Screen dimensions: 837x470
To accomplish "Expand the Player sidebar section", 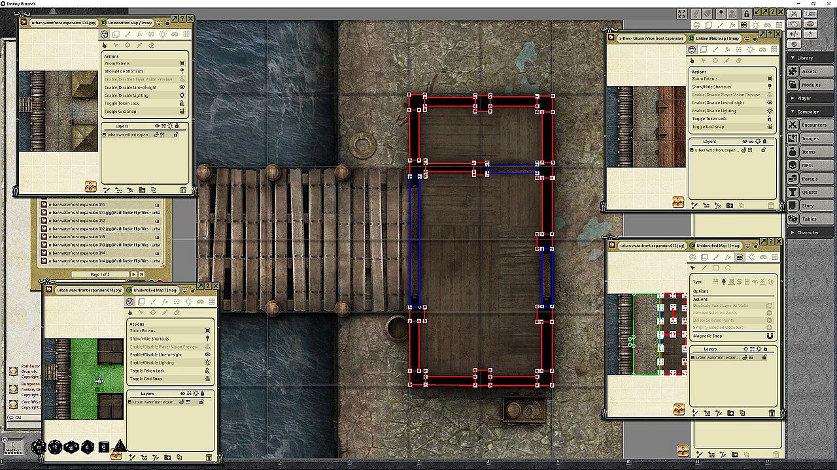I will point(810,98).
